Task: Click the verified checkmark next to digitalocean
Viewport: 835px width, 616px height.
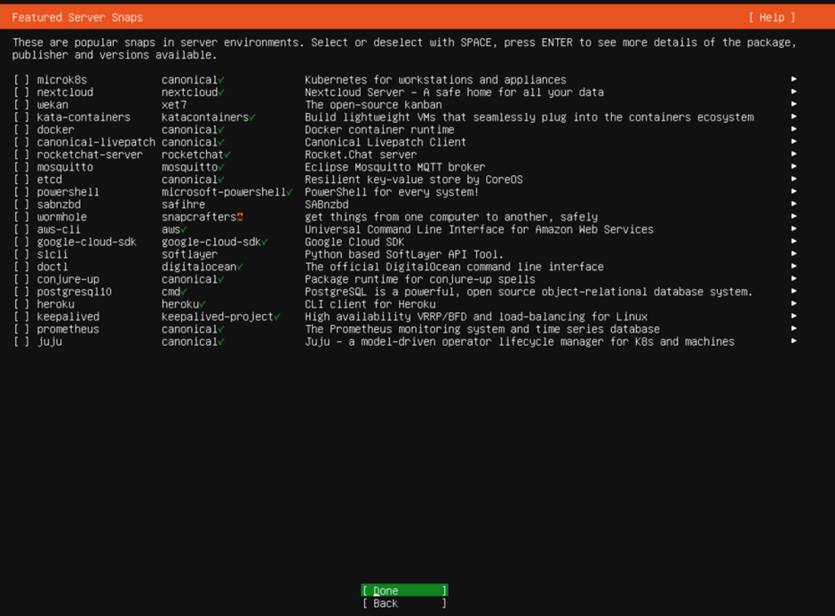Action: point(240,267)
